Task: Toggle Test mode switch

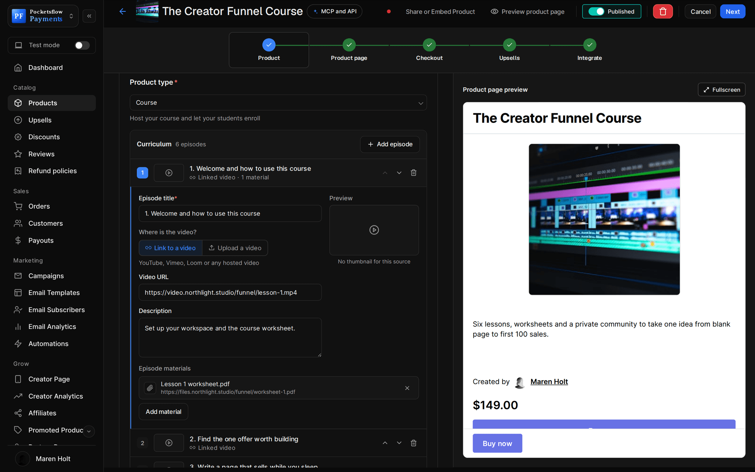Action: (x=82, y=45)
